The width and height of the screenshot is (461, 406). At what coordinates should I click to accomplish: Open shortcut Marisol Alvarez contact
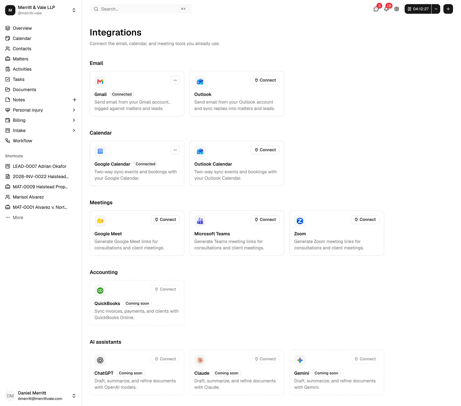(41, 197)
